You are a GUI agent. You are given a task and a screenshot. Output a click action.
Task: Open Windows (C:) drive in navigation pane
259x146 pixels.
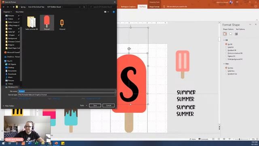(11, 87)
